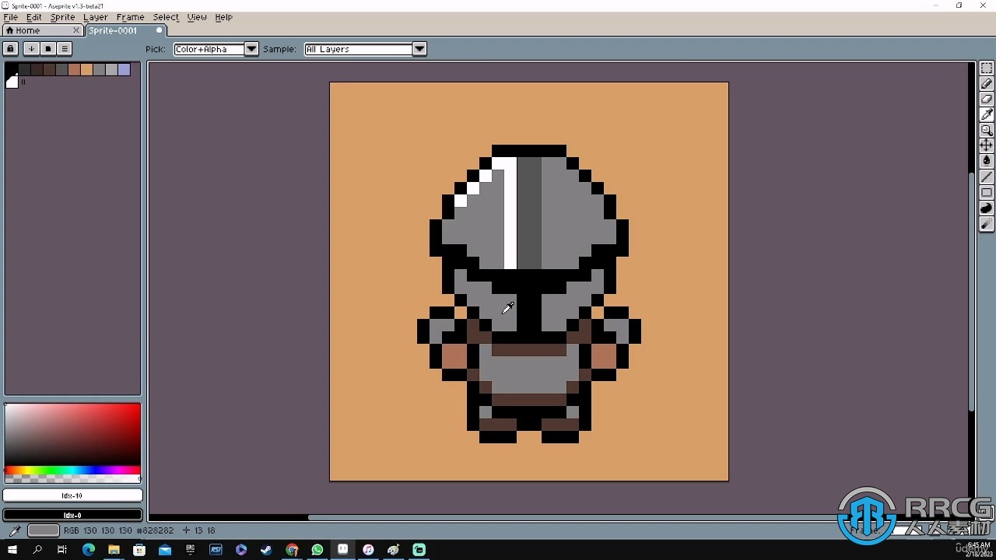The image size is (996, 560).
Task: Select the Rectangular Marquee tool
Action: (987, 68)
